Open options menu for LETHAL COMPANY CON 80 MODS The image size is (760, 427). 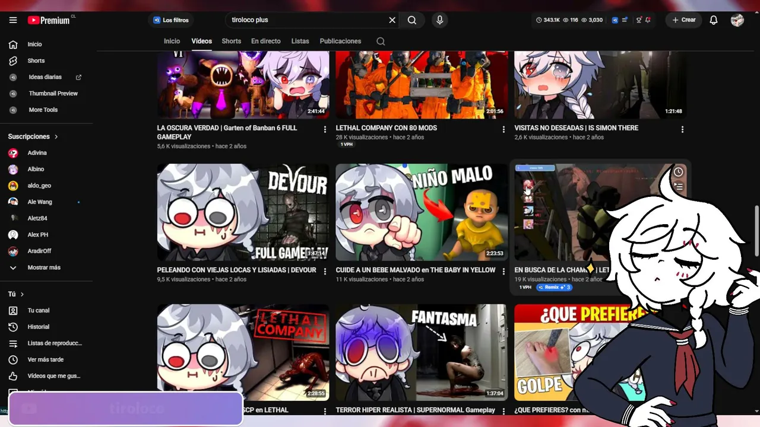(x=503, y=129)
